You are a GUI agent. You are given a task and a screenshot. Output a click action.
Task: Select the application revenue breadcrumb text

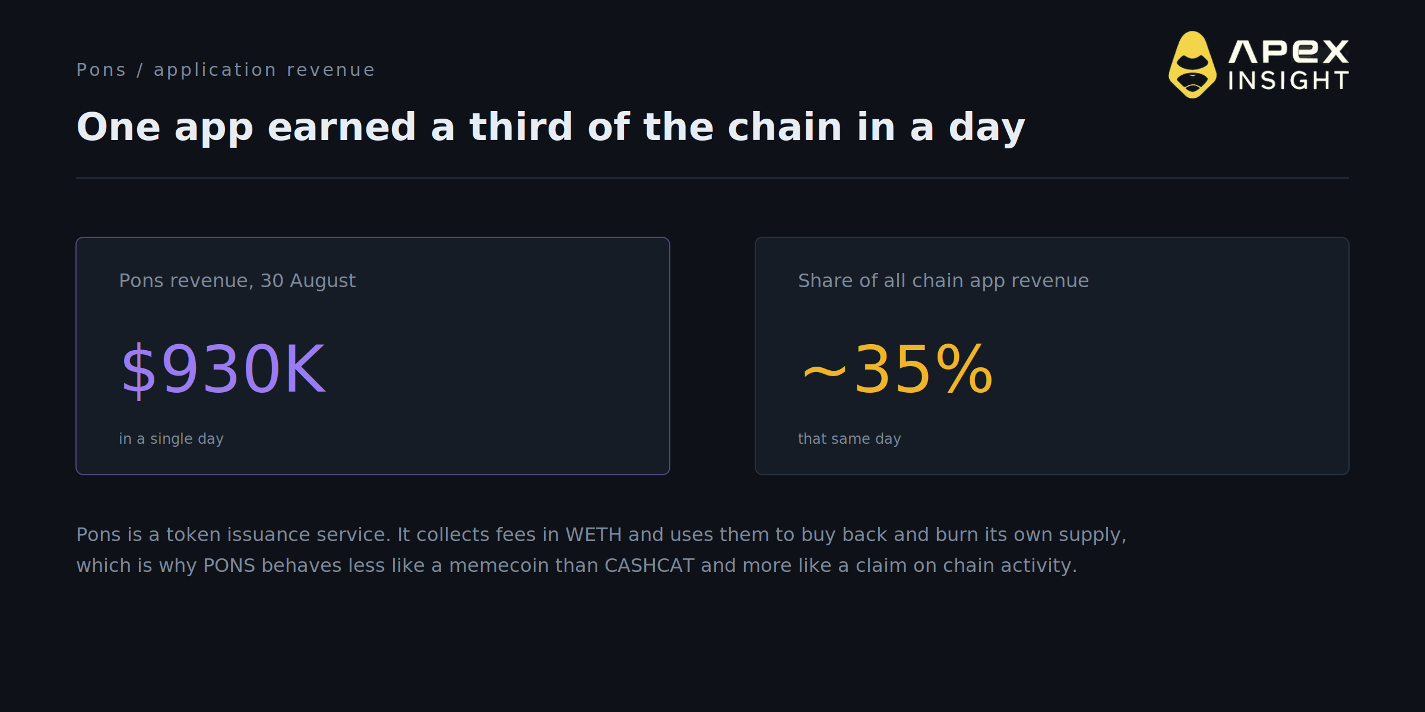264,70
